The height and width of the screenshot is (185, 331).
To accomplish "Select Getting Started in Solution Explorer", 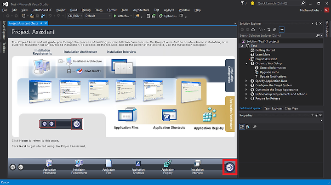I will (265, 50).
